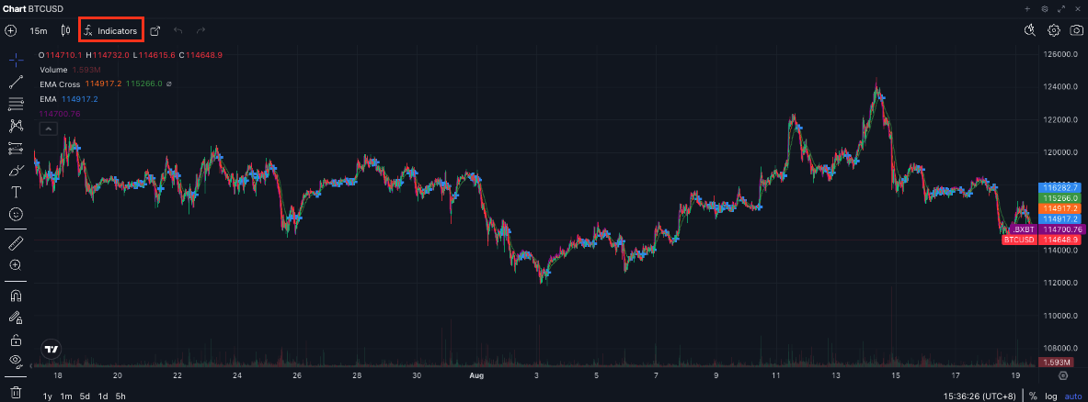The height and width of the screenshot is (402, 1088).
Task: Switch to the 5d date range
Action: click(85, 396)
